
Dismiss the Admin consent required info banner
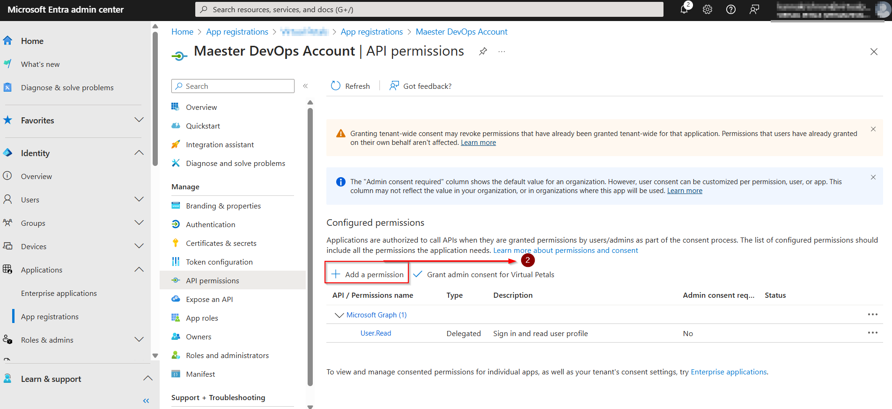[873, 177]
